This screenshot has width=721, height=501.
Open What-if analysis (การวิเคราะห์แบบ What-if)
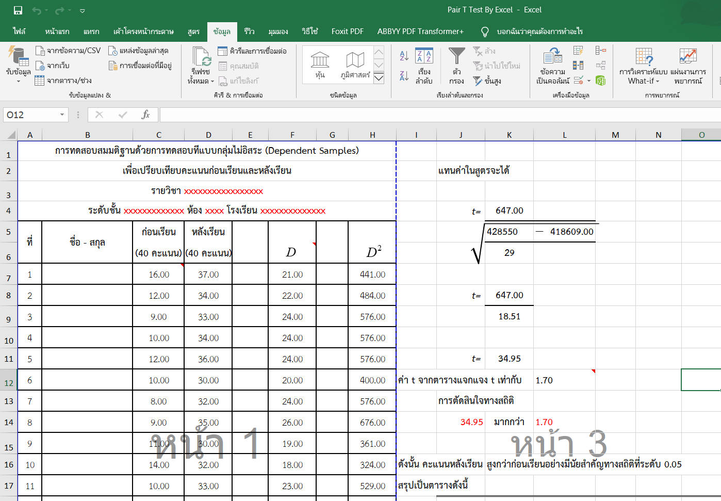point(644,66)
